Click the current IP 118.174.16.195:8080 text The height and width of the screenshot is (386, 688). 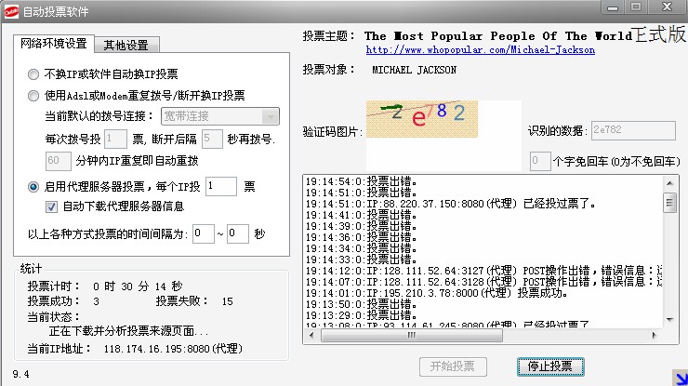173,349
